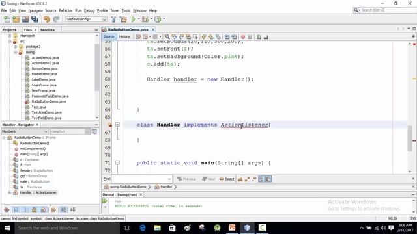Open the Find field history dropdown
This screenshot has height=234, width=417.
coord(169,179)
